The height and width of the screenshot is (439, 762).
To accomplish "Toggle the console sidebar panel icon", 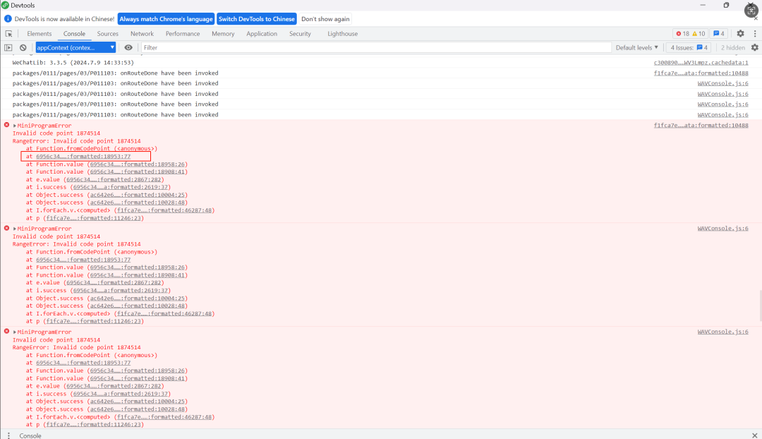I will (x=8, y=48).
